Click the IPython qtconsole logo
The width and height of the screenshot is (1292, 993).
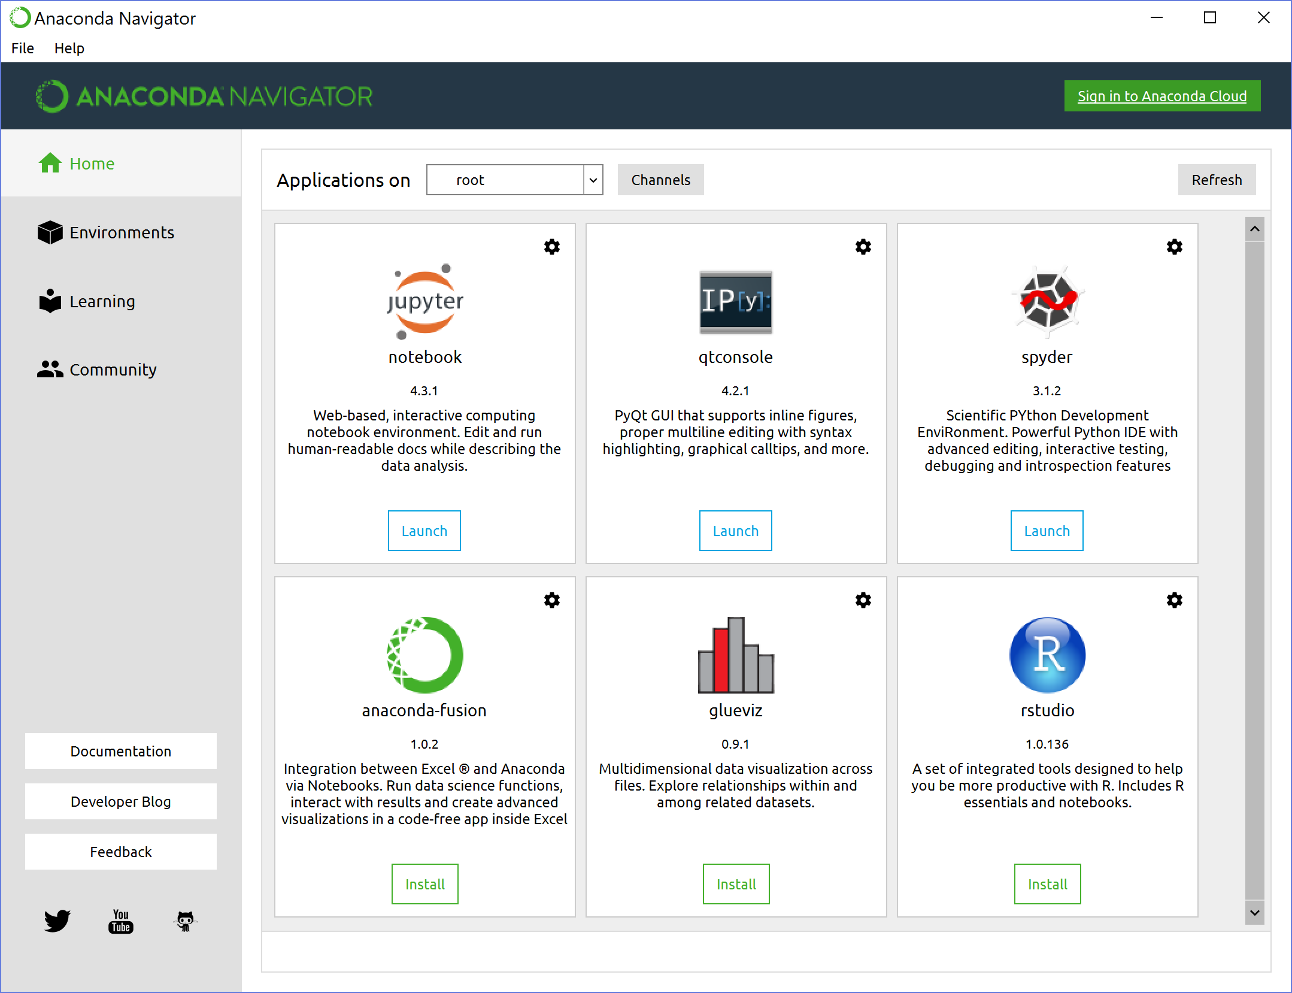736,302
